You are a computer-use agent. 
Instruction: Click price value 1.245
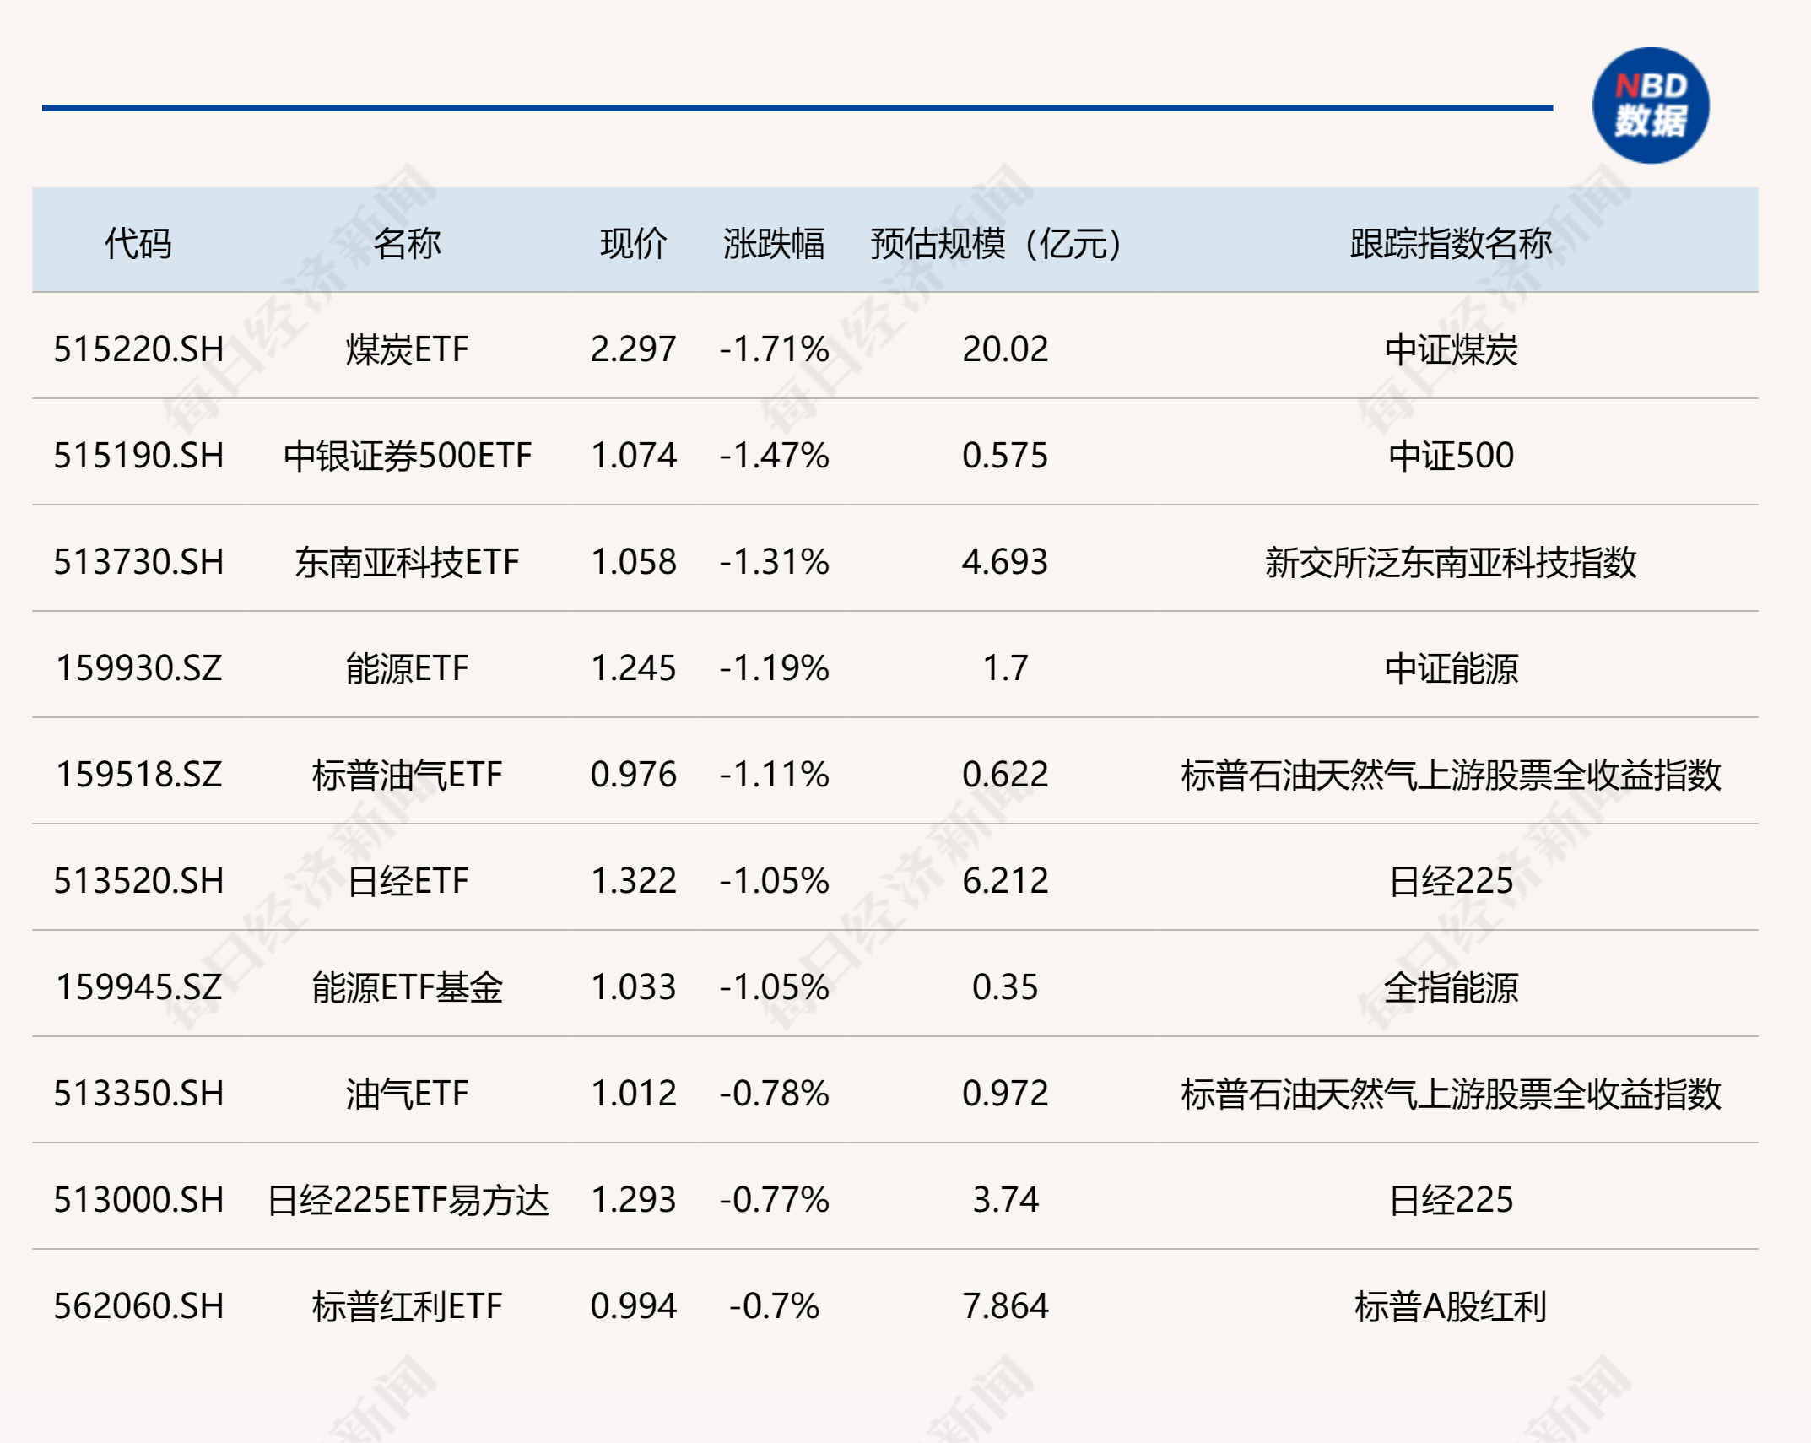coord(633,668)
